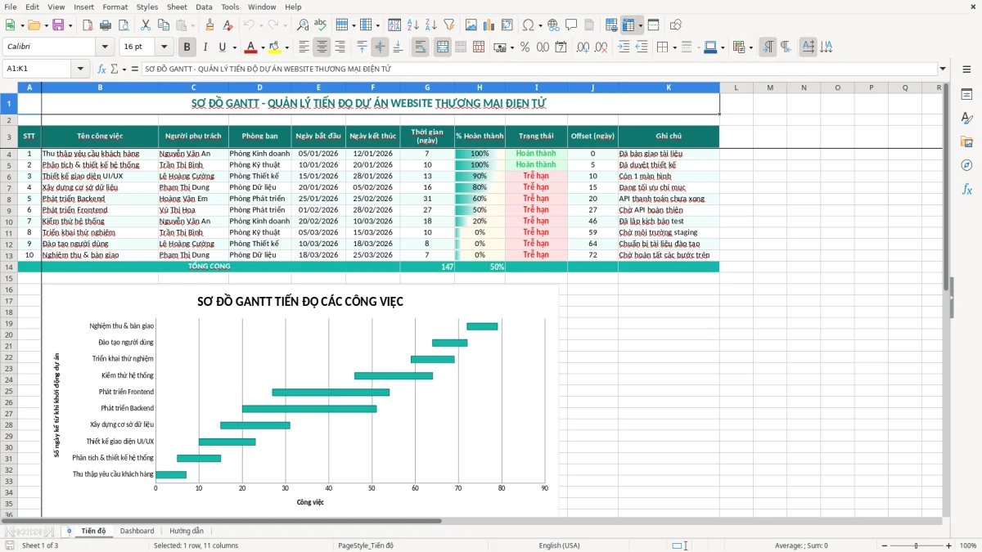Click the Insert Hyperlink icon
The height and width of the screenshot is (552, 982).
coord(553,25)
